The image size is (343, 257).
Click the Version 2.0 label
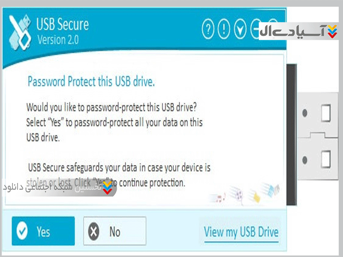pos(57,40)
